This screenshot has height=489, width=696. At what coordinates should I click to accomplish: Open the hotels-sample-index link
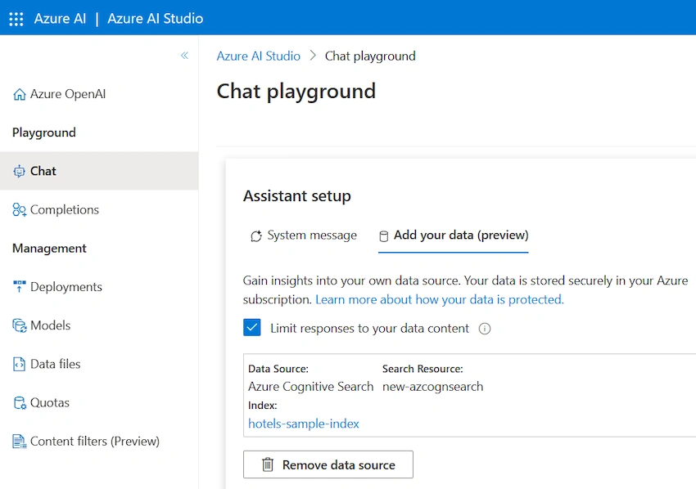(x=304, y=424)
